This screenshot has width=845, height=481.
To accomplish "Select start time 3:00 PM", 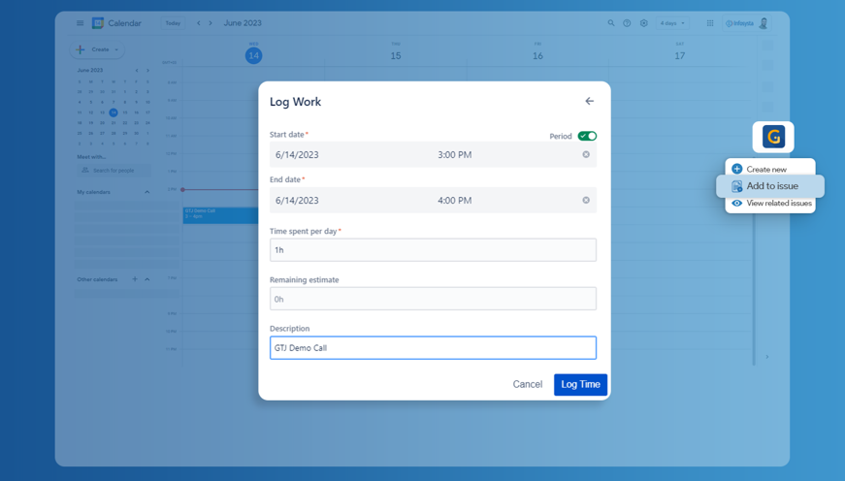I will click(x=454, y=154).
